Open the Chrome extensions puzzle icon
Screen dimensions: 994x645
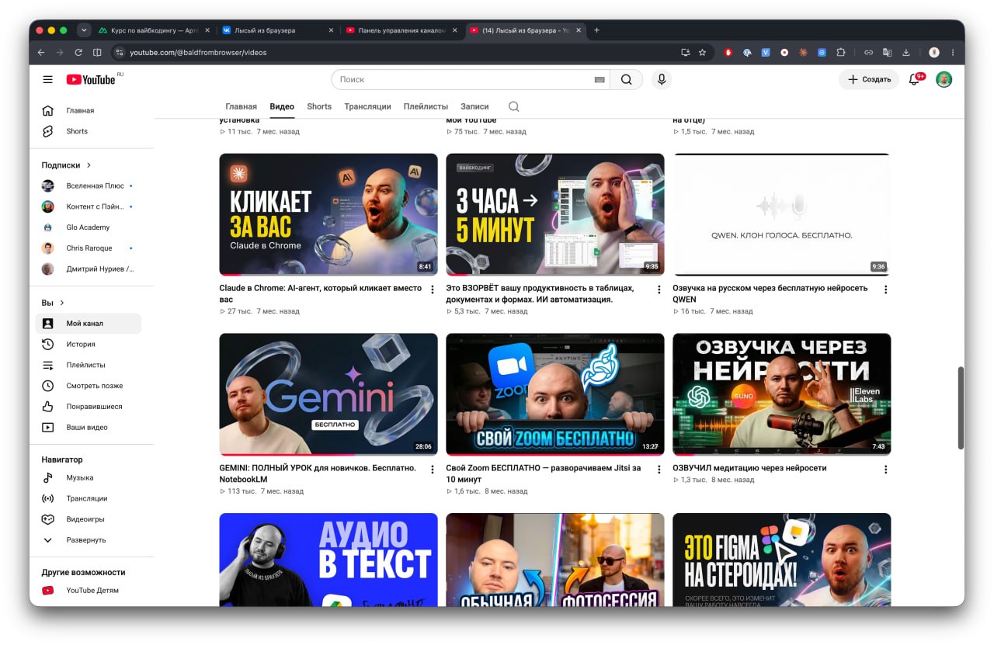(x=840, y=52)
